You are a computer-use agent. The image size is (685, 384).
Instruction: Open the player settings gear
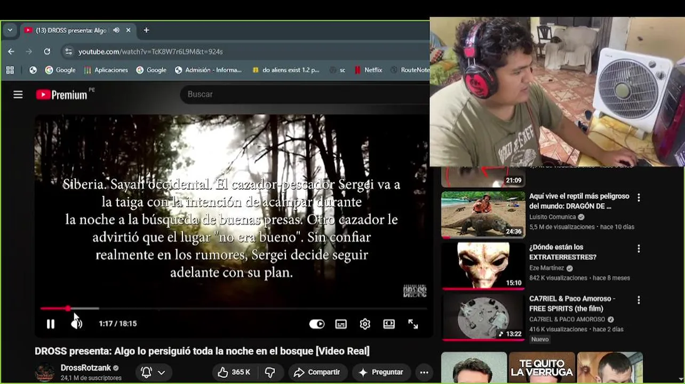pyautogui.click(x=365, y=324)
